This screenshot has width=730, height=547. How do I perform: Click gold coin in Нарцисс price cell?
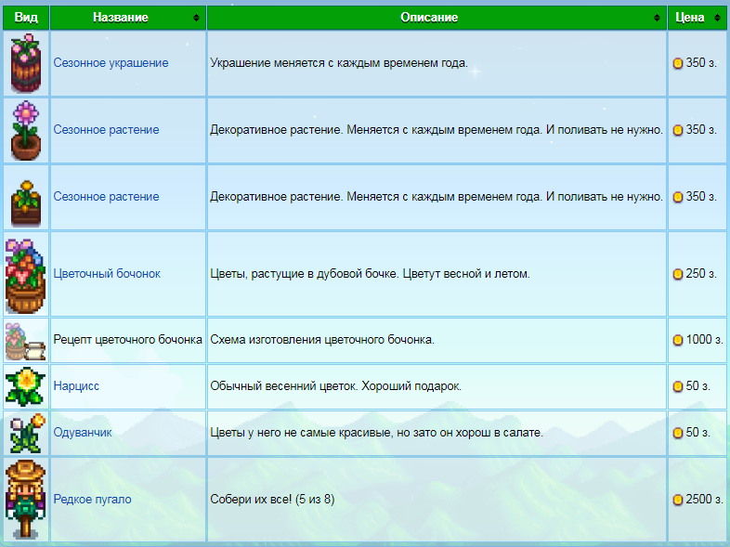678,386
